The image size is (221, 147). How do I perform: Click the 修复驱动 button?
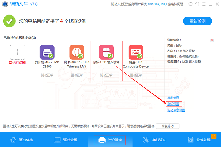pos(168,126)
